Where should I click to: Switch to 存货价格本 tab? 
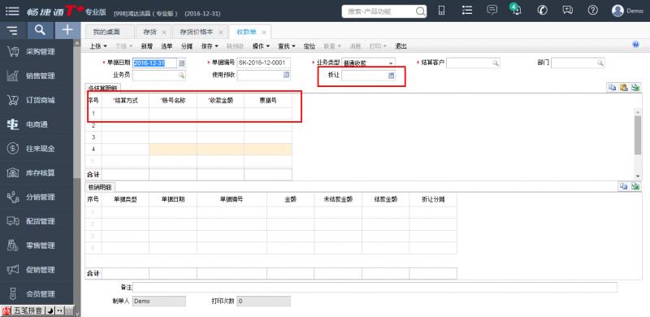point(197,32)
